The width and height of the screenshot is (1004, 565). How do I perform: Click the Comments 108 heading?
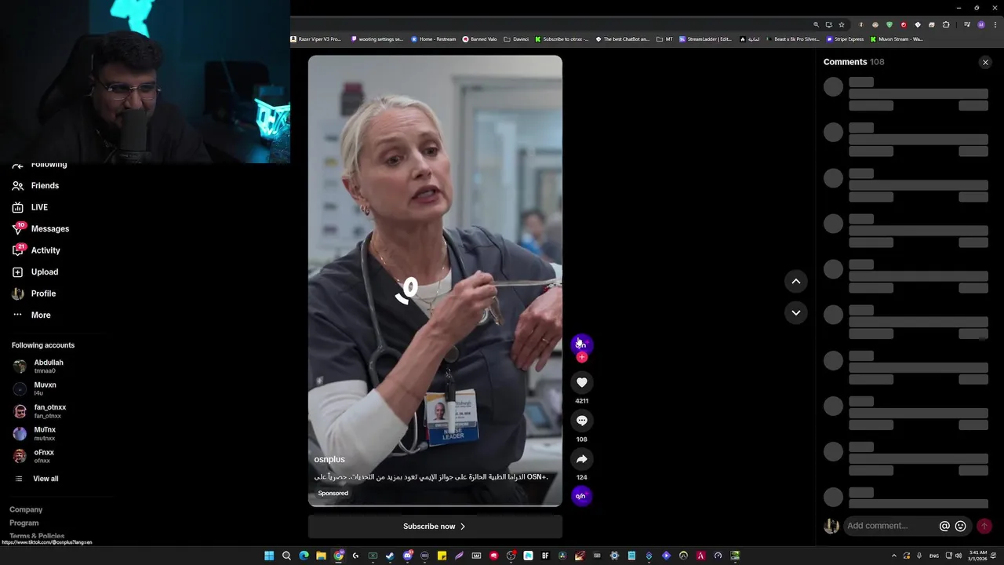[x=853, y=62]
